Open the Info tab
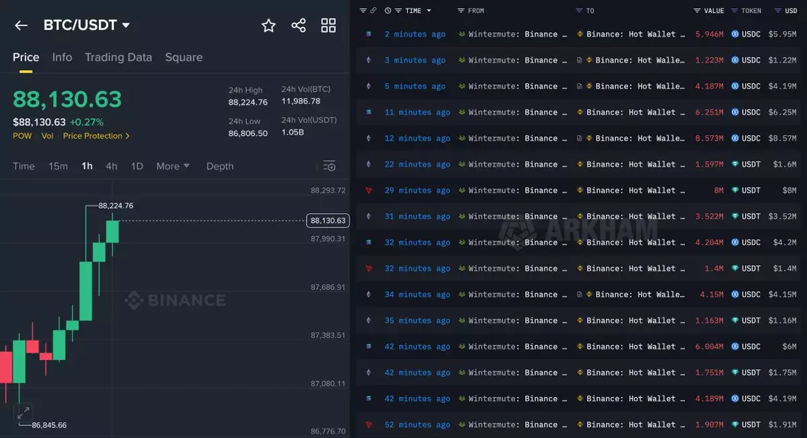This screenshot has width=807, height=438. click(x=62, y=57)
